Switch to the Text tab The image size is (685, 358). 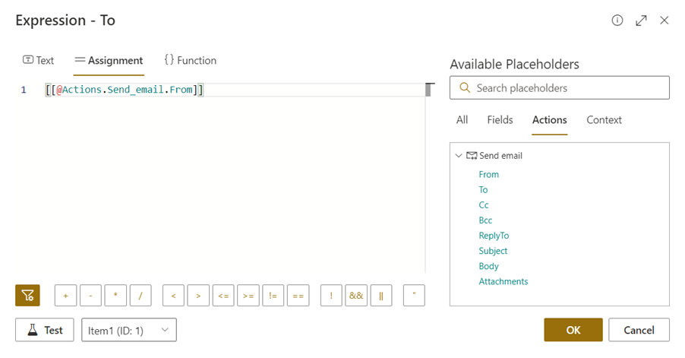(39, 61)
